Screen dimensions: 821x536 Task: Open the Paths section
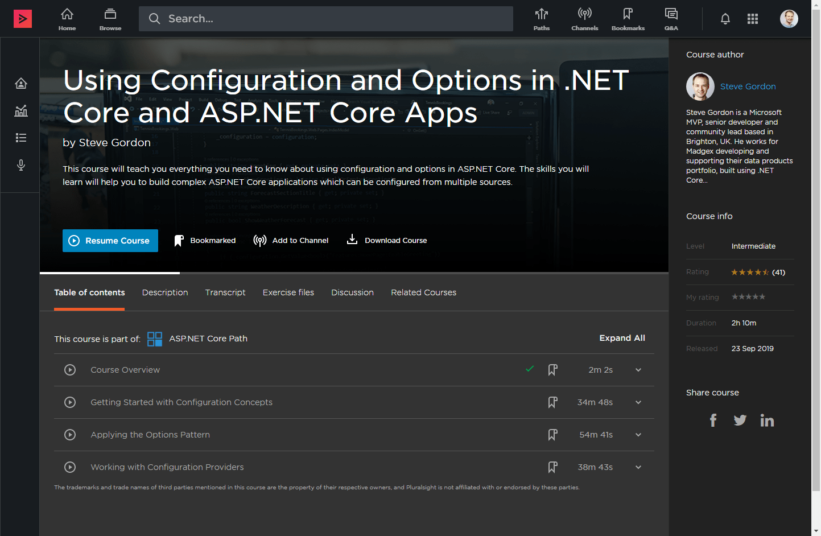[541, 18]
